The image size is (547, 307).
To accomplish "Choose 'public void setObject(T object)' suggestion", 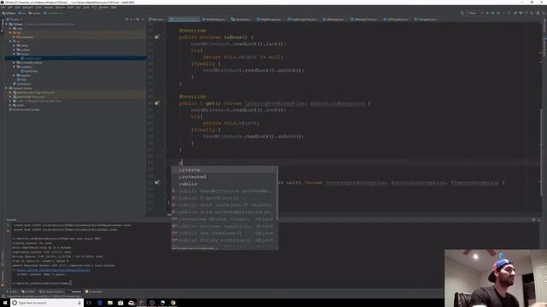I will pyautogui.click(x=224, y=205).
